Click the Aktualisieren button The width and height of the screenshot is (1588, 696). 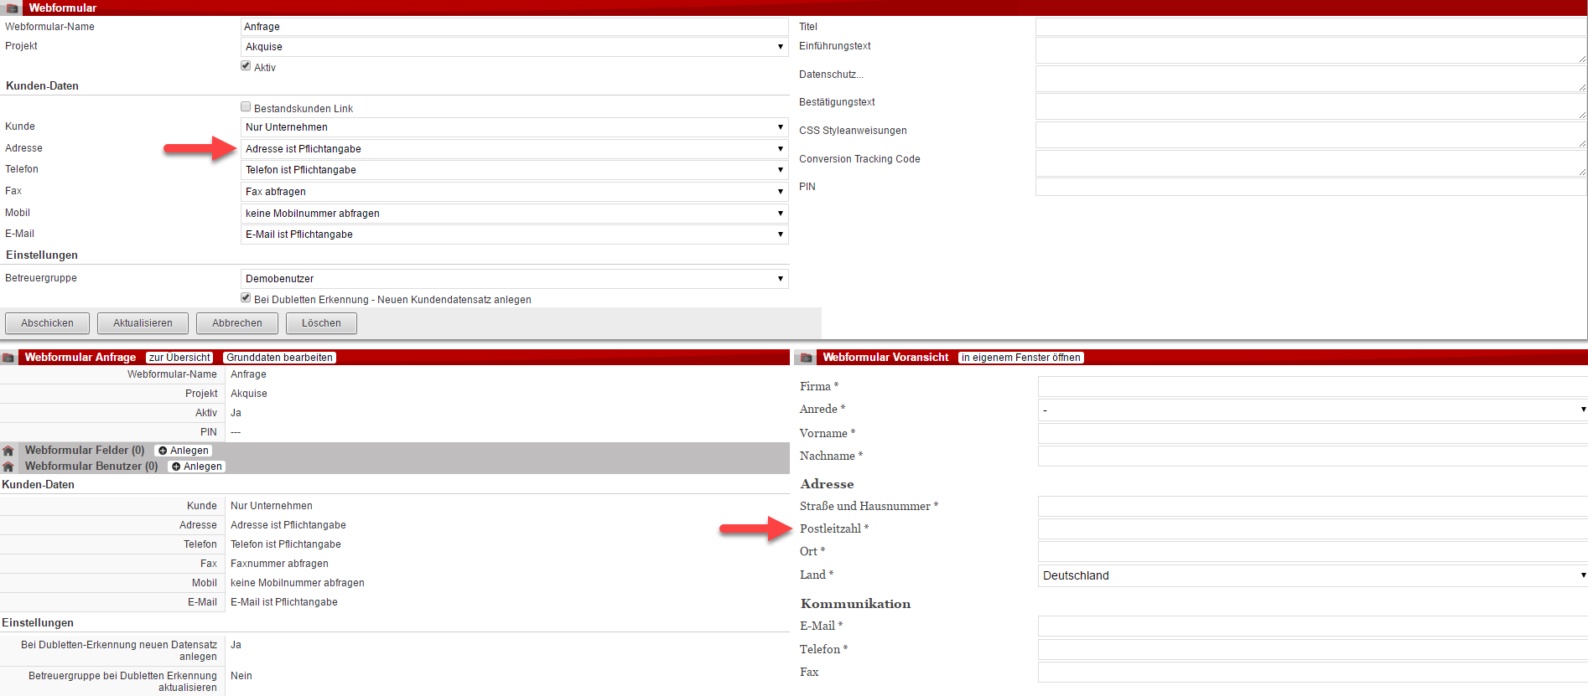tap(143, 323)
